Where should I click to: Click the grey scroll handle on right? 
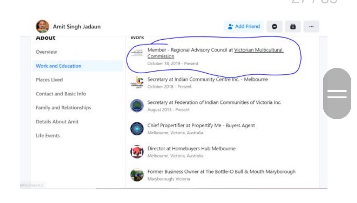coord(337,94)
